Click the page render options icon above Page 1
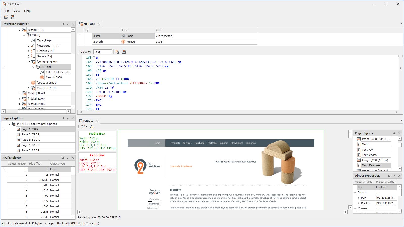 (83, 127)
